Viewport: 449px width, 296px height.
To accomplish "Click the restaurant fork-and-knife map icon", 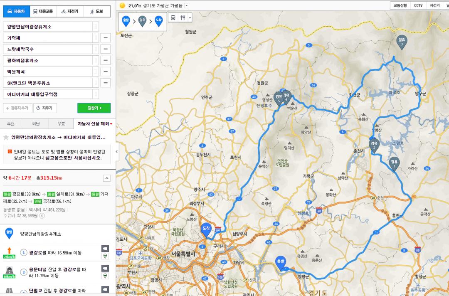I will coord(183,17).
